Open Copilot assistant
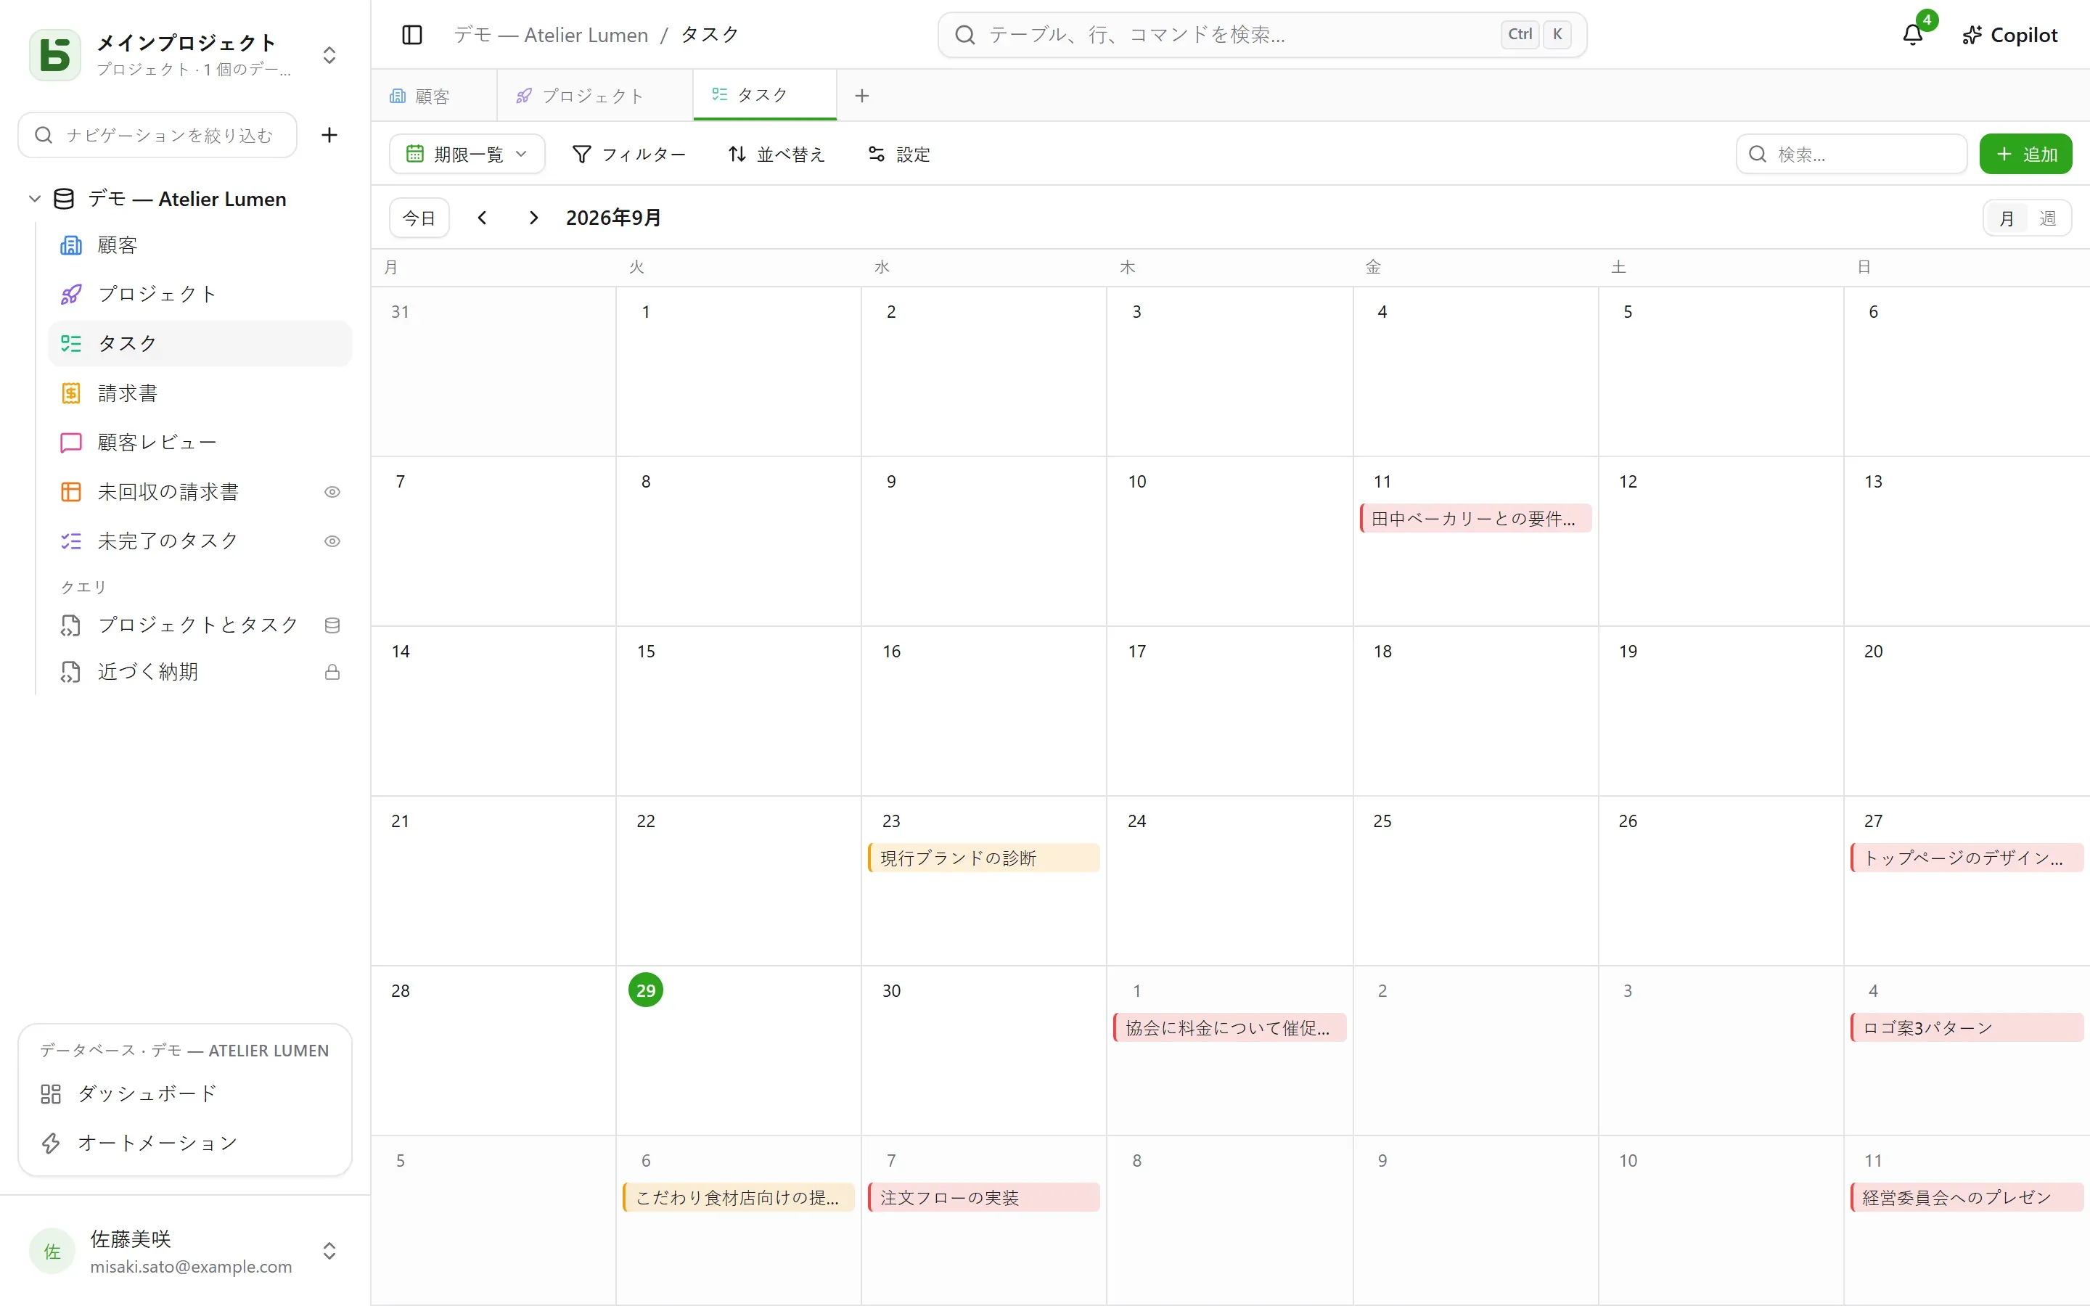Screen dimensions: 2090x1306 click(x=2011, y=35)
